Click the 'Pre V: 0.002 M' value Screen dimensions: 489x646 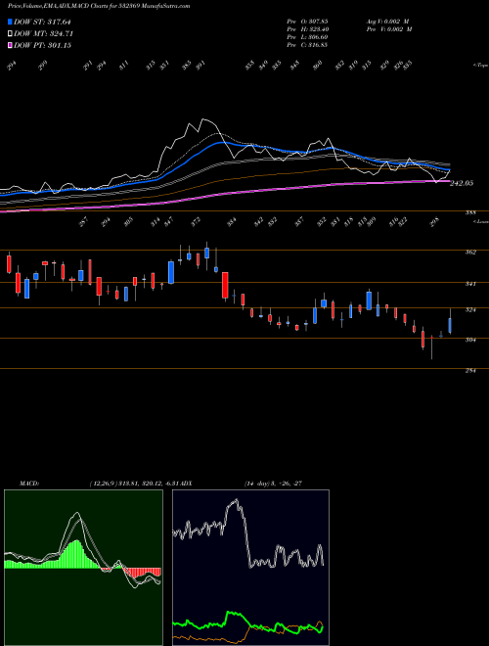(x=388, y=29)
